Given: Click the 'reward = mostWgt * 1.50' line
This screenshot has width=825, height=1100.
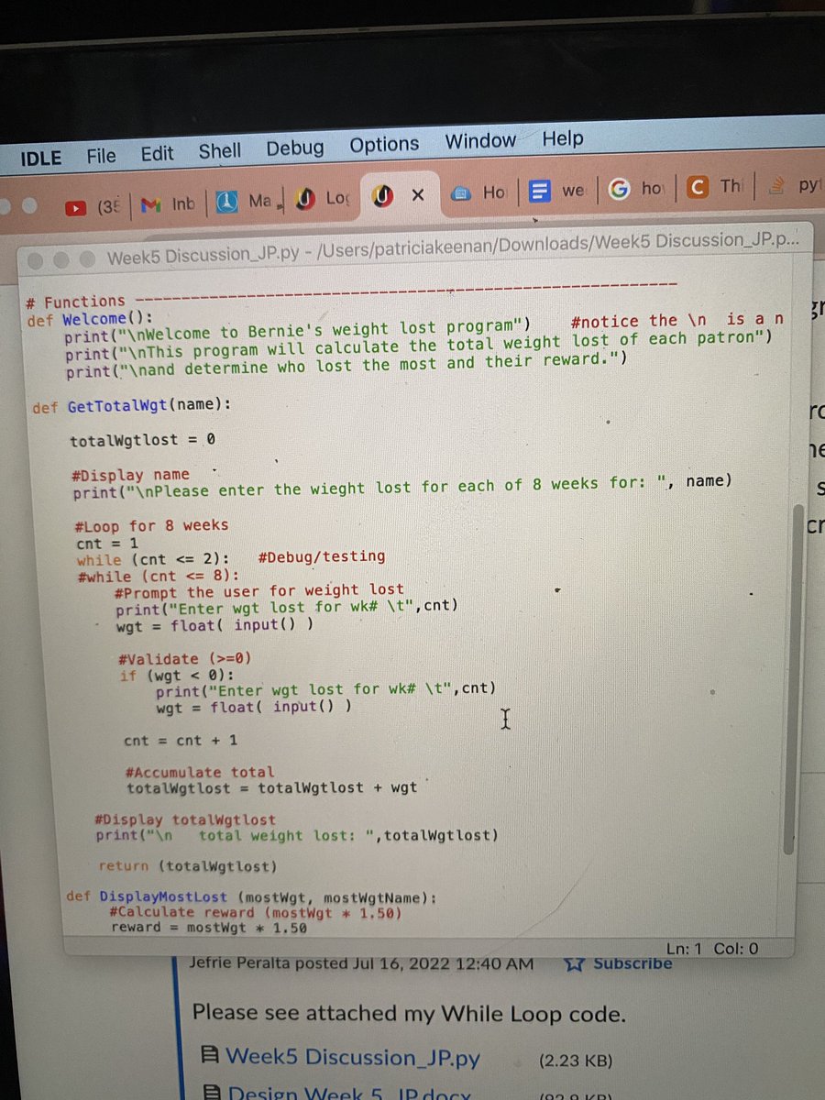Looking at the screenshot, I should click(209, 928).
